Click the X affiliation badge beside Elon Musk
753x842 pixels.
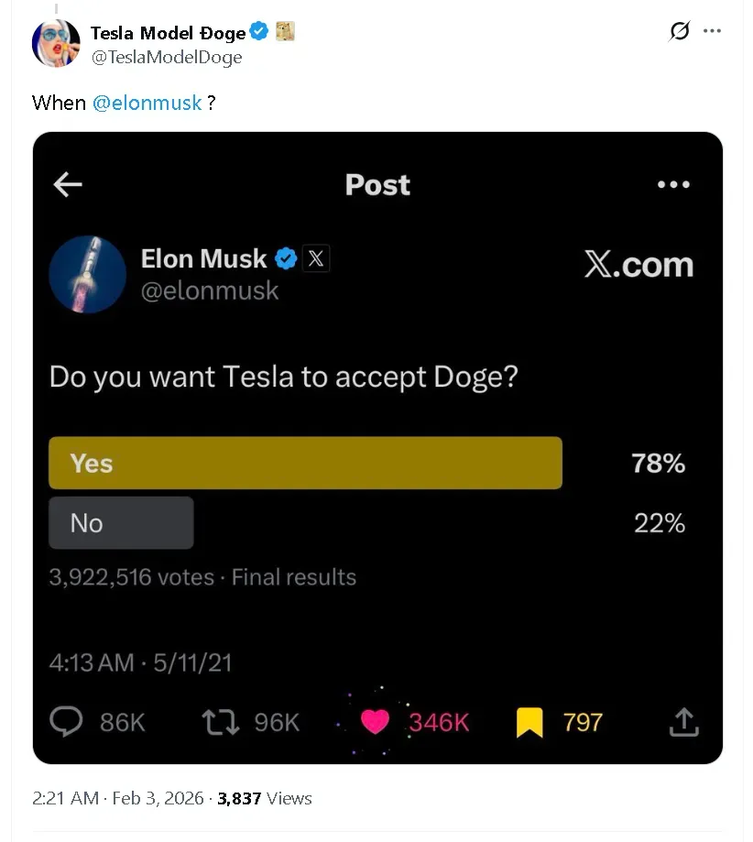click(316, 258)
